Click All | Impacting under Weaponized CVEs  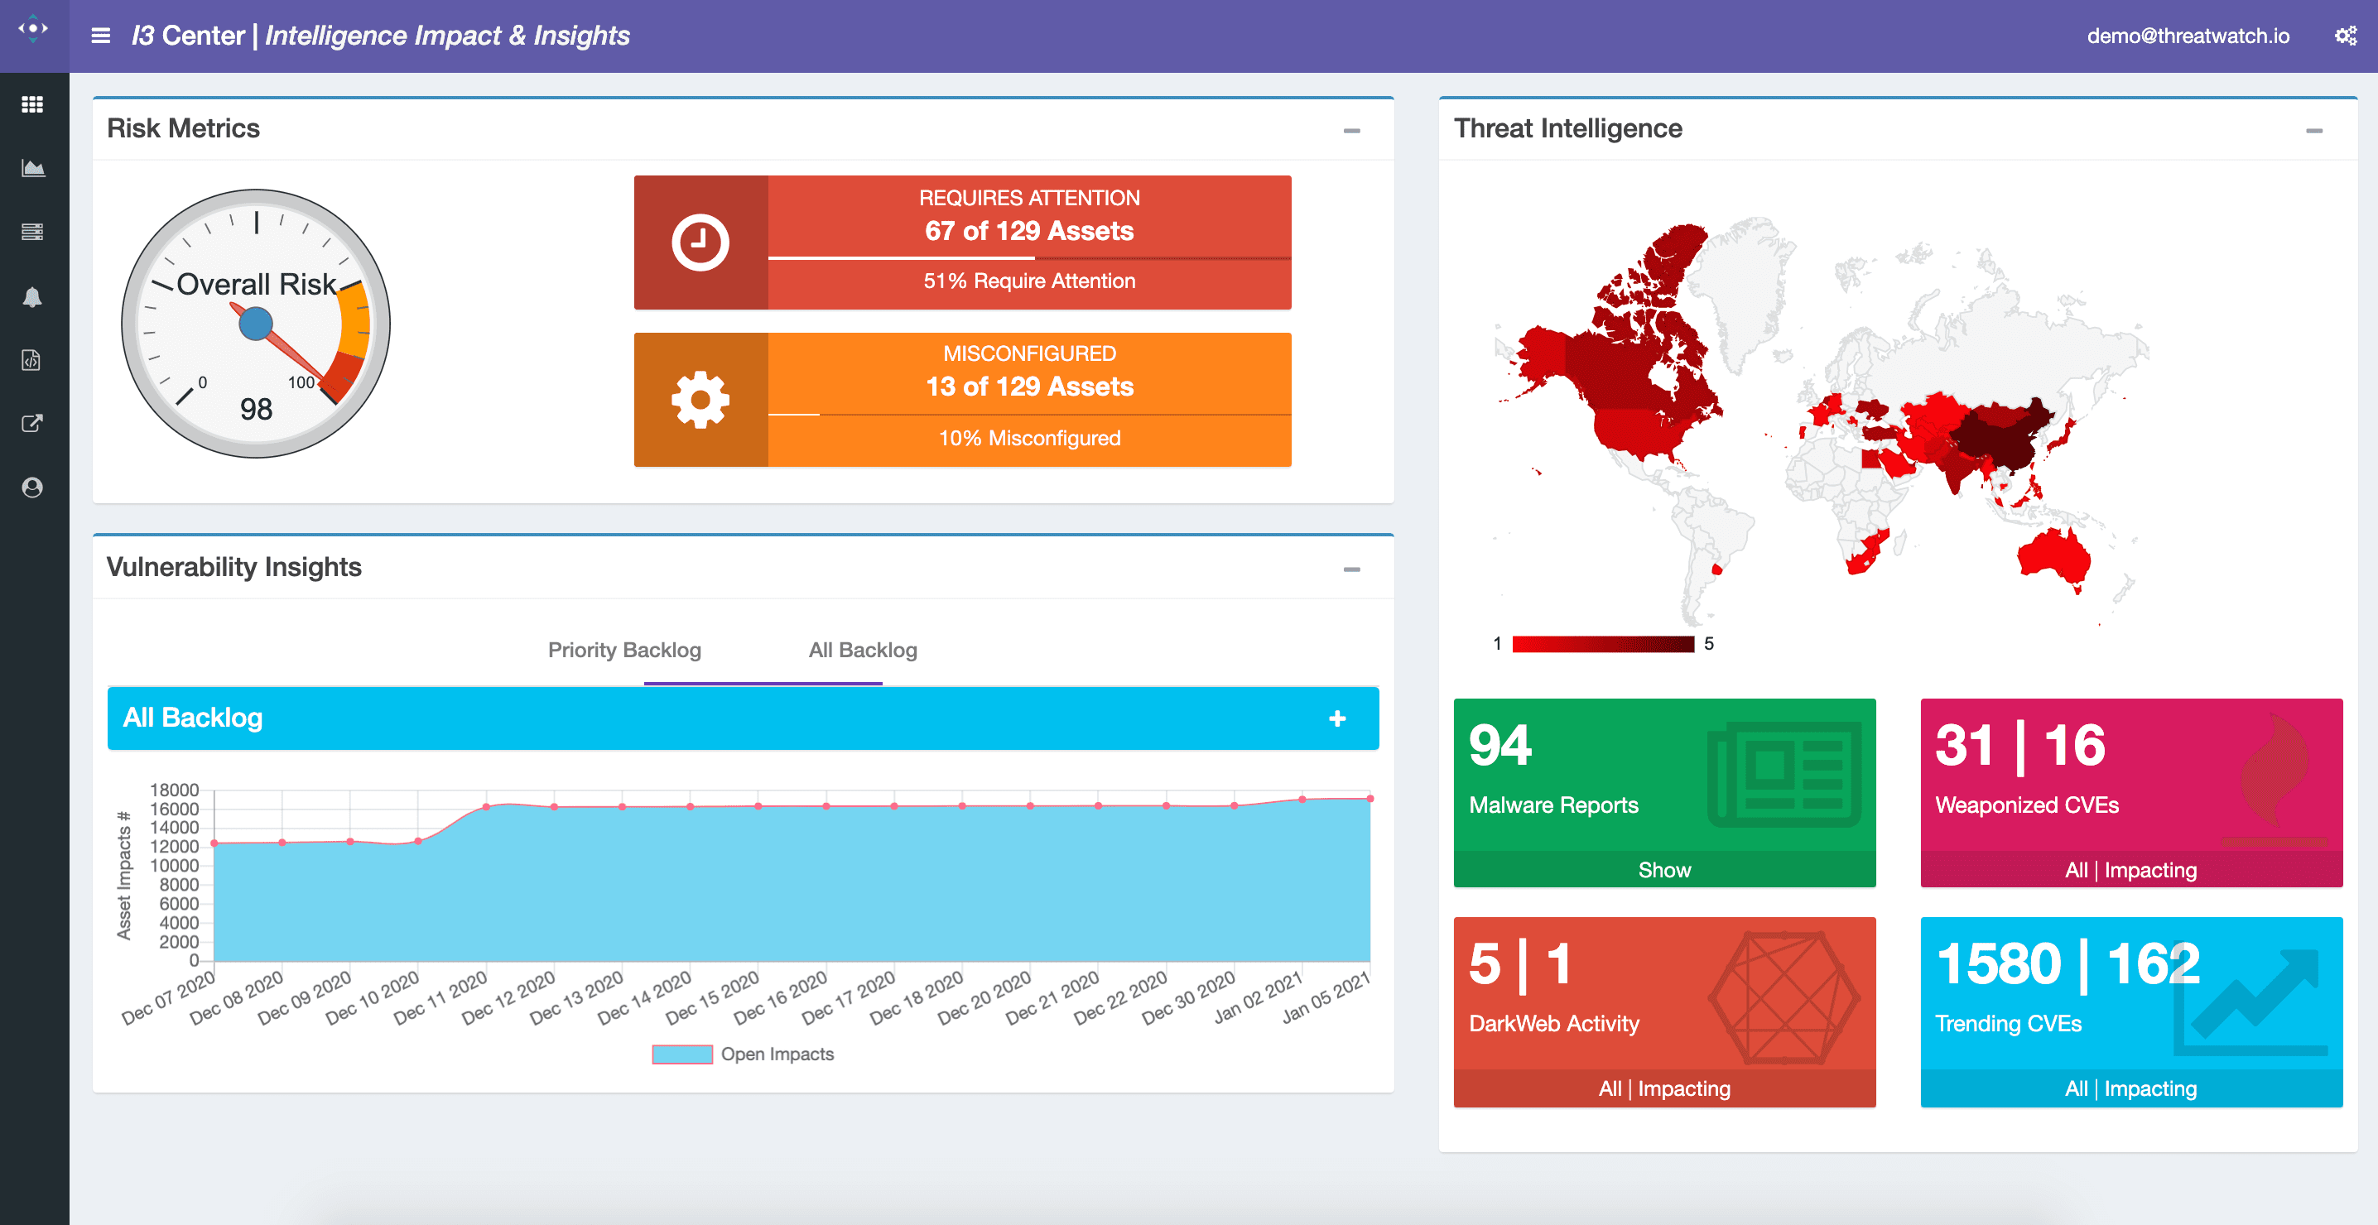[x=2130, y=870]
